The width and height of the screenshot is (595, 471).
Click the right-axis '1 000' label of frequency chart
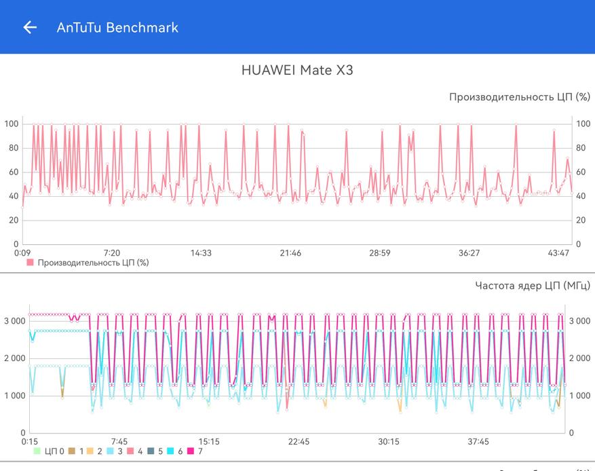[x=580, y=396]
